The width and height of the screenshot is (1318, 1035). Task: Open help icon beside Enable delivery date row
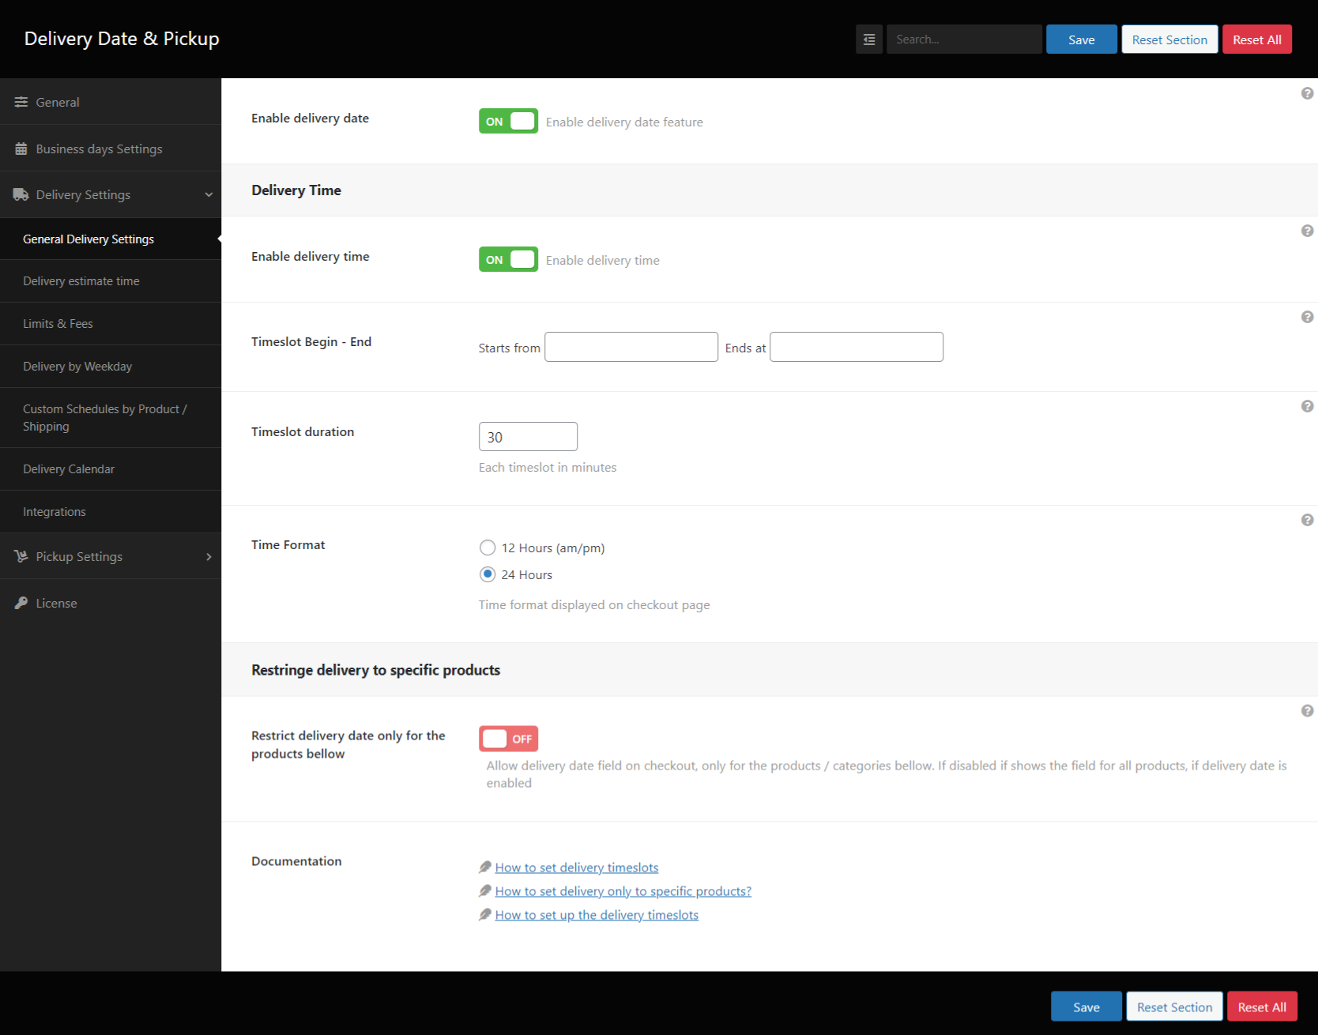[x=1307, y=92]
